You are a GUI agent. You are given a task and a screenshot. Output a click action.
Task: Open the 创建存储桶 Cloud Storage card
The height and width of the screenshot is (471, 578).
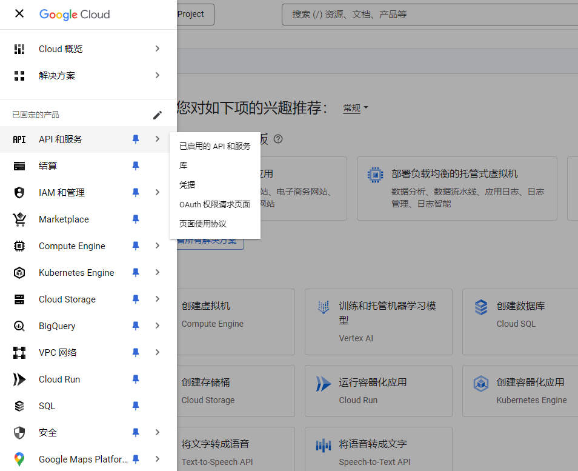click(236, 391)
